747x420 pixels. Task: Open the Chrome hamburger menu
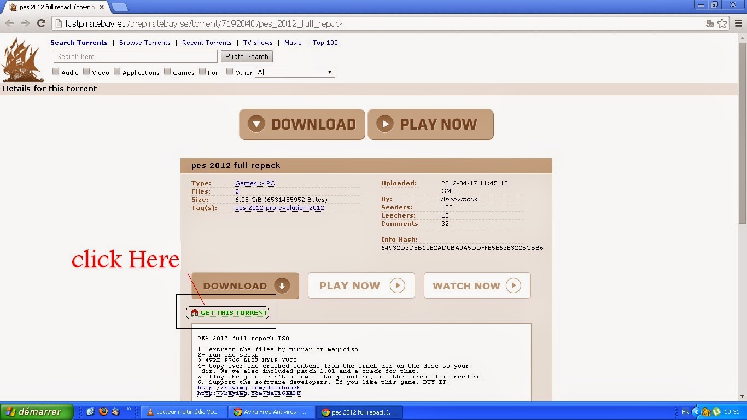point(737,24)
